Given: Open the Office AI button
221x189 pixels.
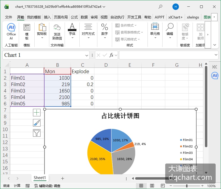Looking at the screenshot, I should click(x=11, y=32).
